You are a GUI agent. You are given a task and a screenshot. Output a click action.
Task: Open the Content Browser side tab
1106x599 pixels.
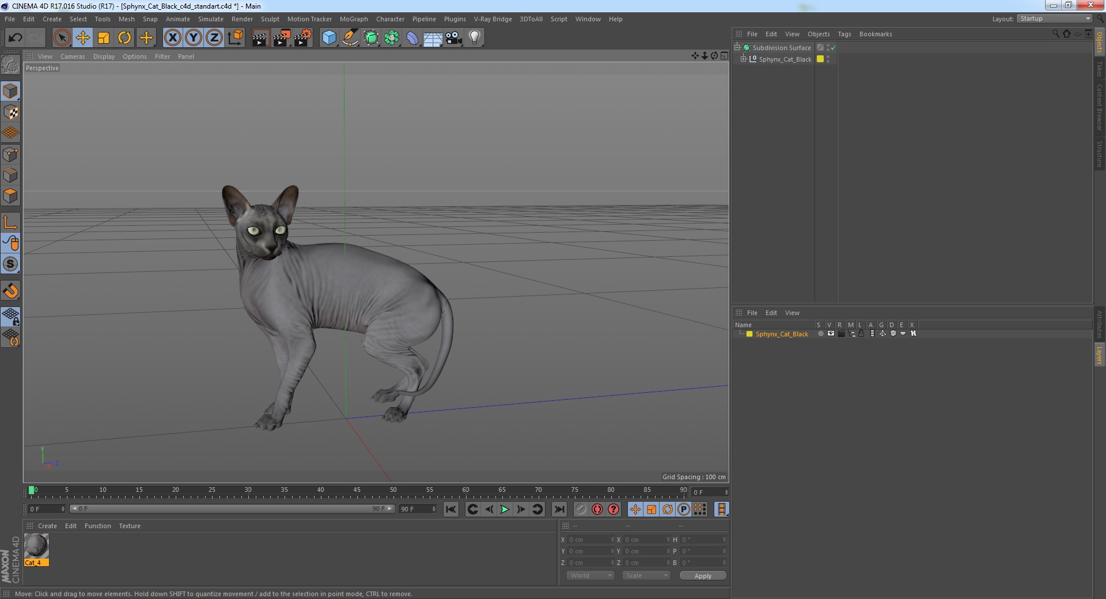[1100, 107]
